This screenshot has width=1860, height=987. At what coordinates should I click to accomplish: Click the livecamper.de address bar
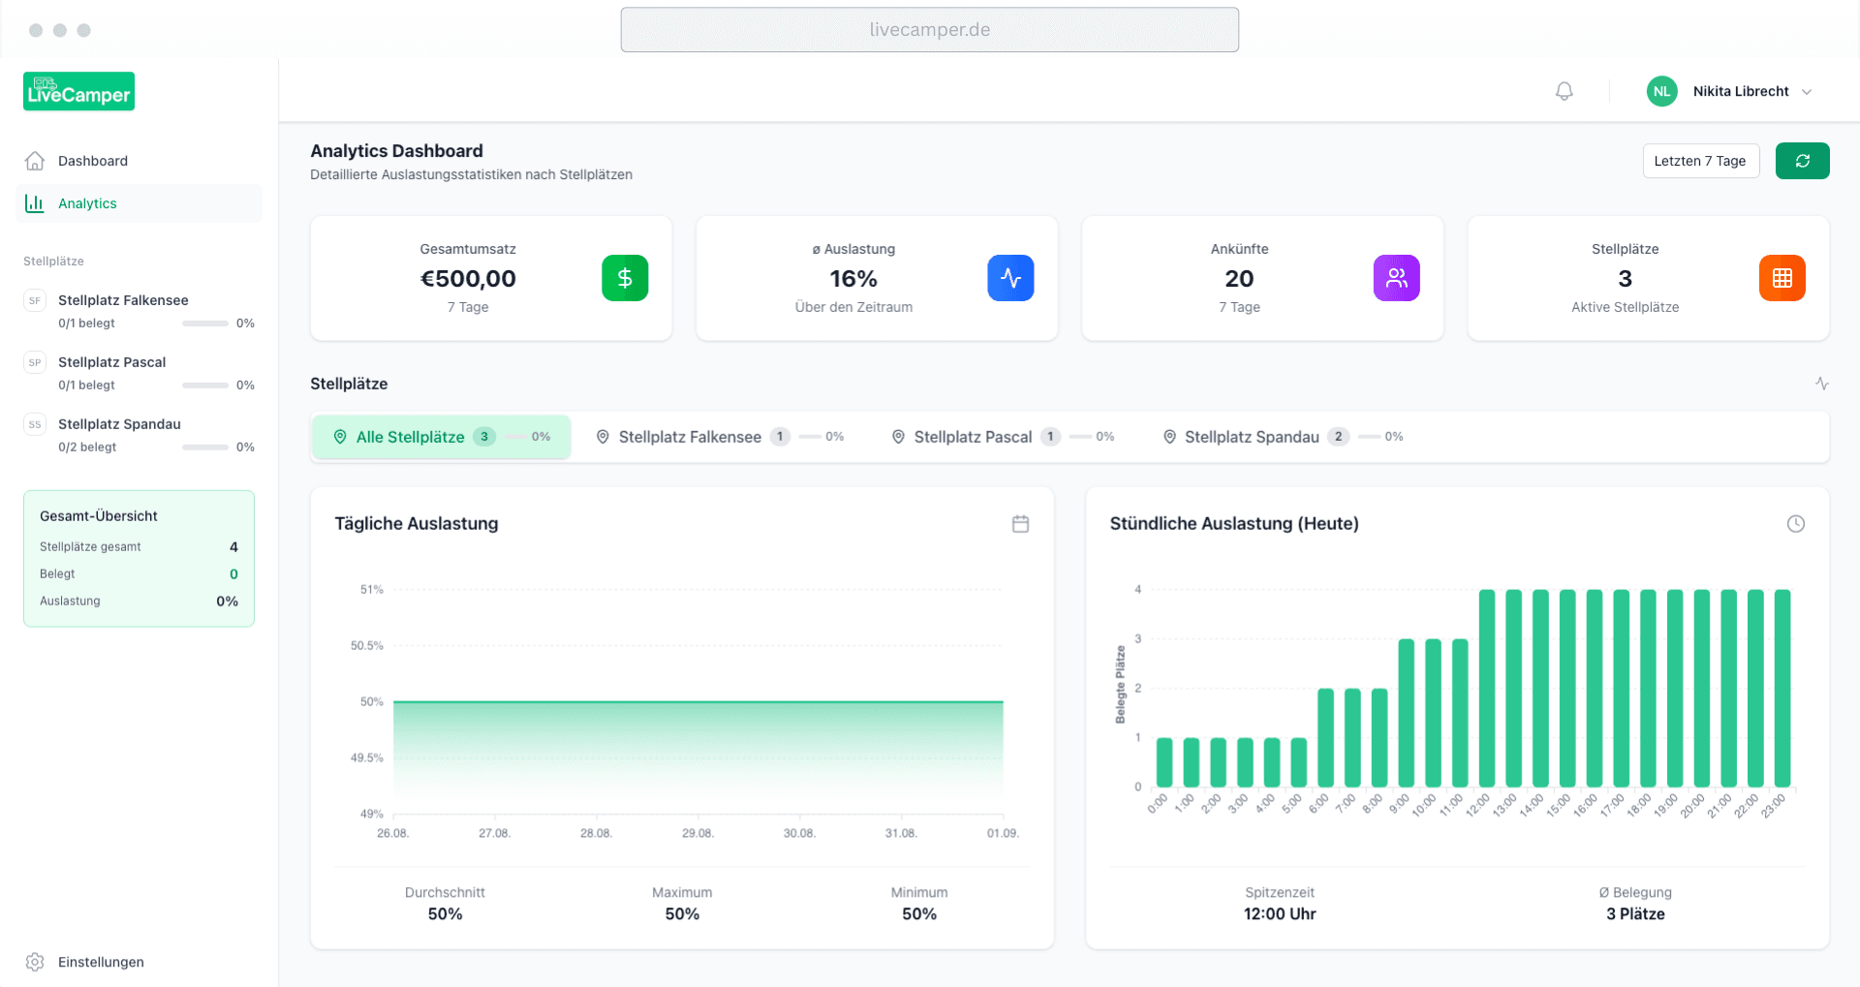pos(929,30)
